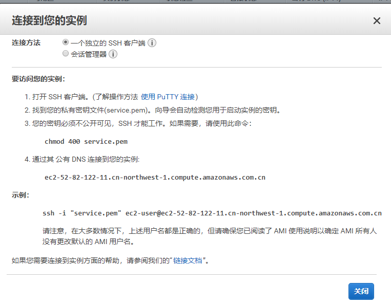The image size is (391, 306).
Task: Click step 1 打开 SSH 客户端 text
Action: 61,97
